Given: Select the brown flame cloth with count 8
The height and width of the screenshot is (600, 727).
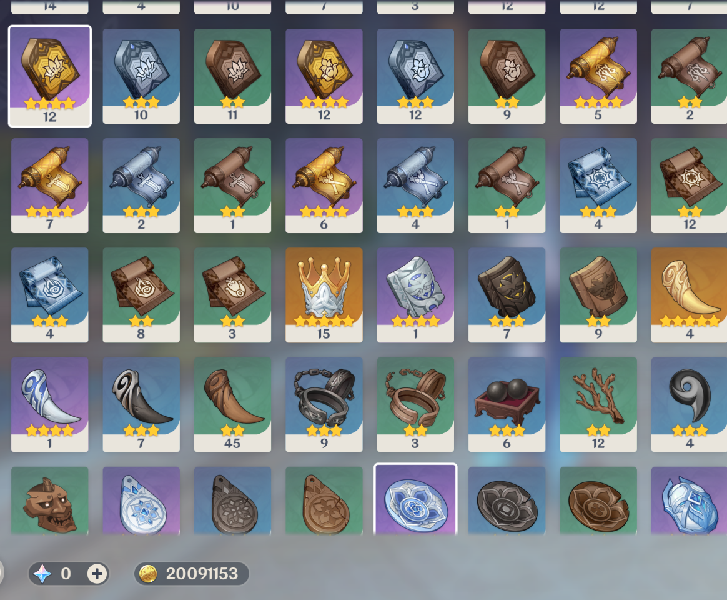Looking at the screenshot, I should coord(141,295).
